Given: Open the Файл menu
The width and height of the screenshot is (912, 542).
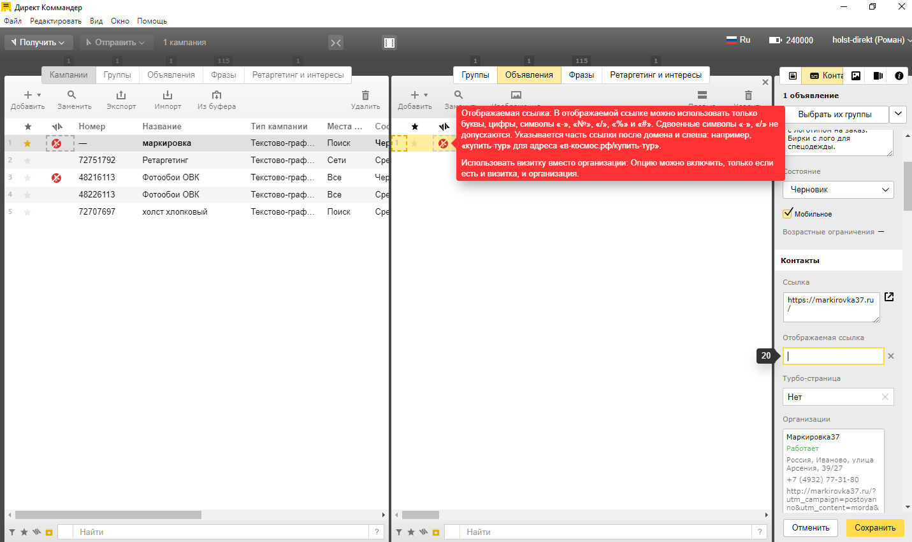Looking at the screenshot, I should click(13, 21).
